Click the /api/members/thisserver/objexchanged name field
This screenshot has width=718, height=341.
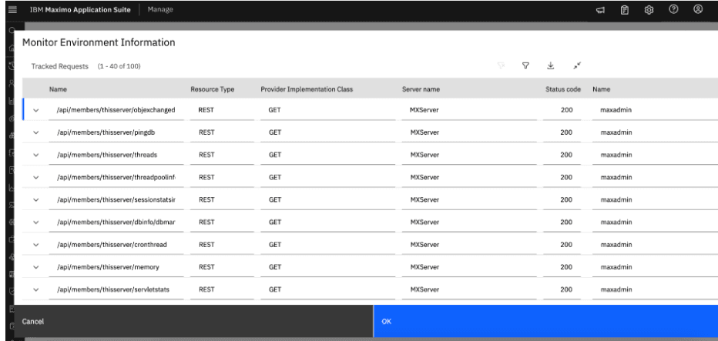116,110
